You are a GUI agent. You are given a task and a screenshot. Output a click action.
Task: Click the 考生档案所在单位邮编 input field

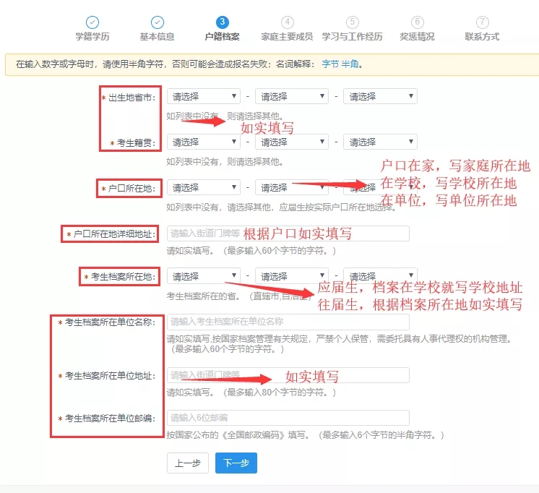(288, 418)
